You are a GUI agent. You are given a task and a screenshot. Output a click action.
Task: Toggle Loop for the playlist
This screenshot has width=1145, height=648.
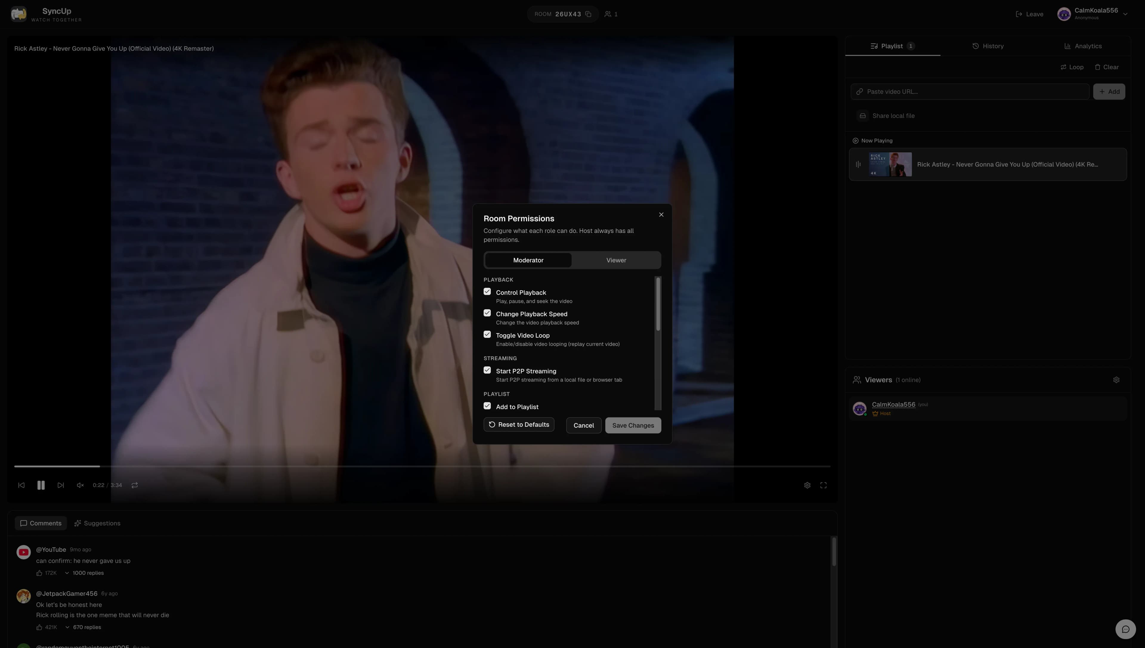point(1071,67)
